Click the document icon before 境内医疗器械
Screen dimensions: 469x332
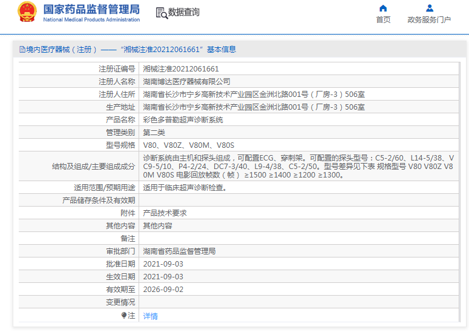[x=22, y=50]
